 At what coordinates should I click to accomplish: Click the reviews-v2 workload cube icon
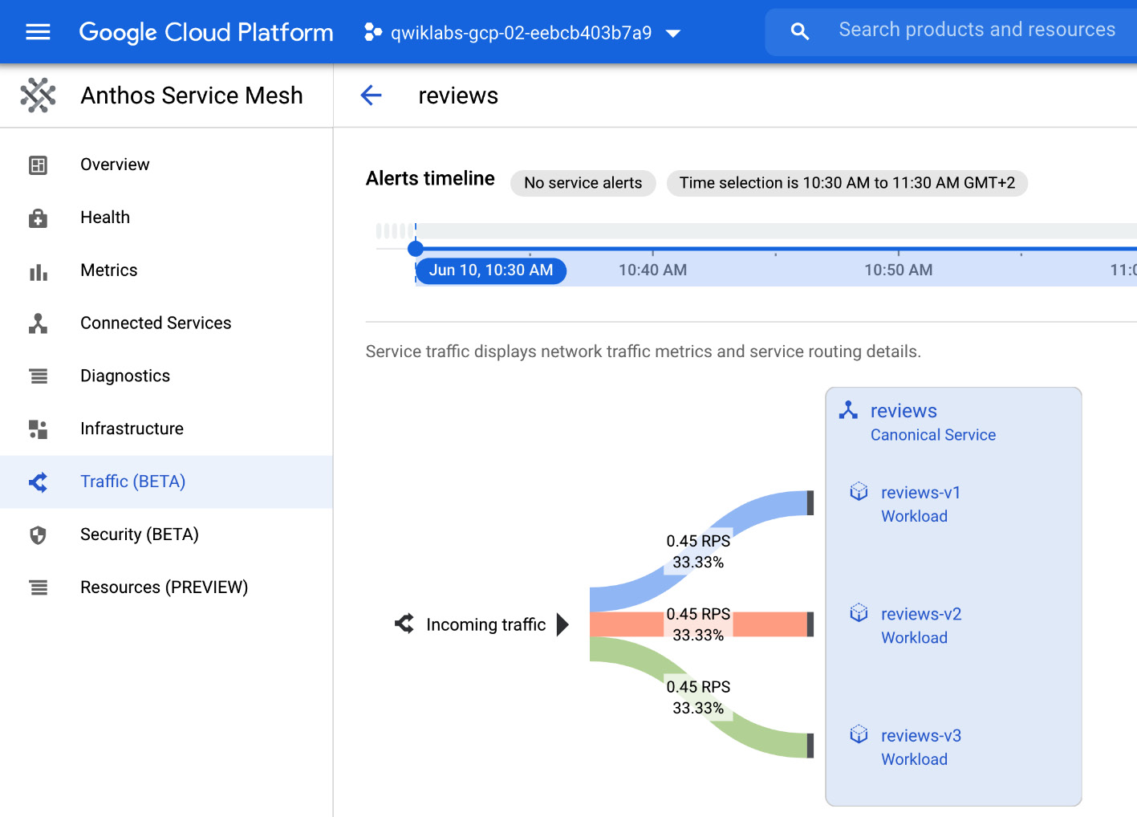point(859,613)
